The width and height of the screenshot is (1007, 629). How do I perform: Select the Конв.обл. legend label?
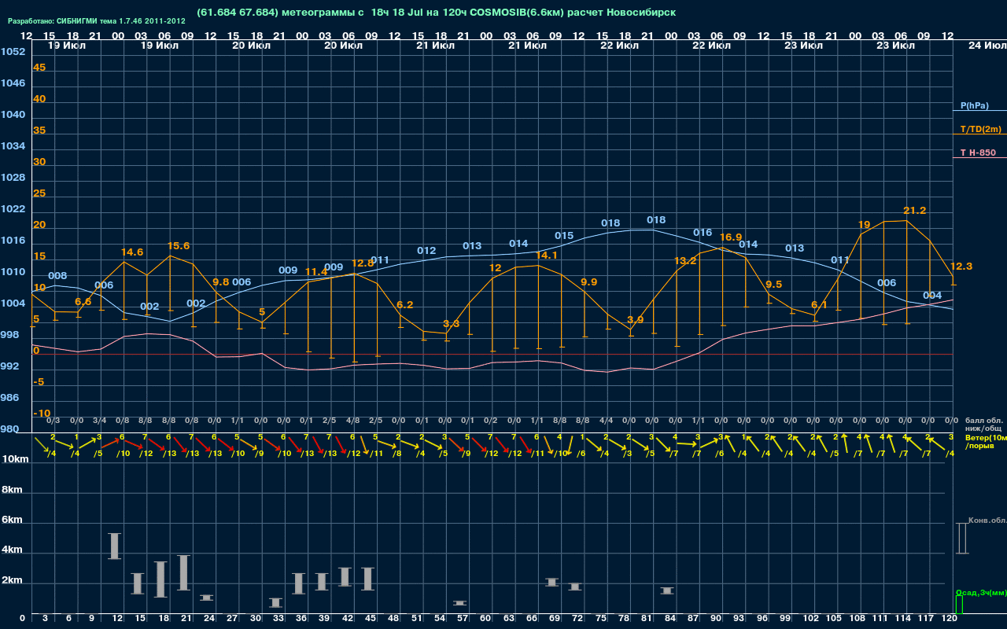(x=987, y=520)
